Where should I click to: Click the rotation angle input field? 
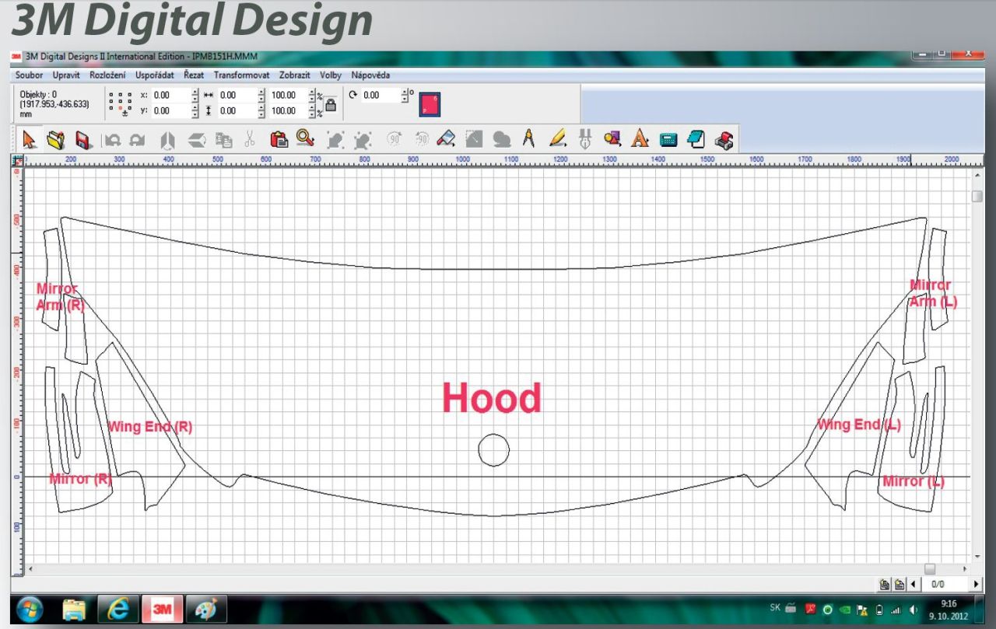(x=381, y=95)
